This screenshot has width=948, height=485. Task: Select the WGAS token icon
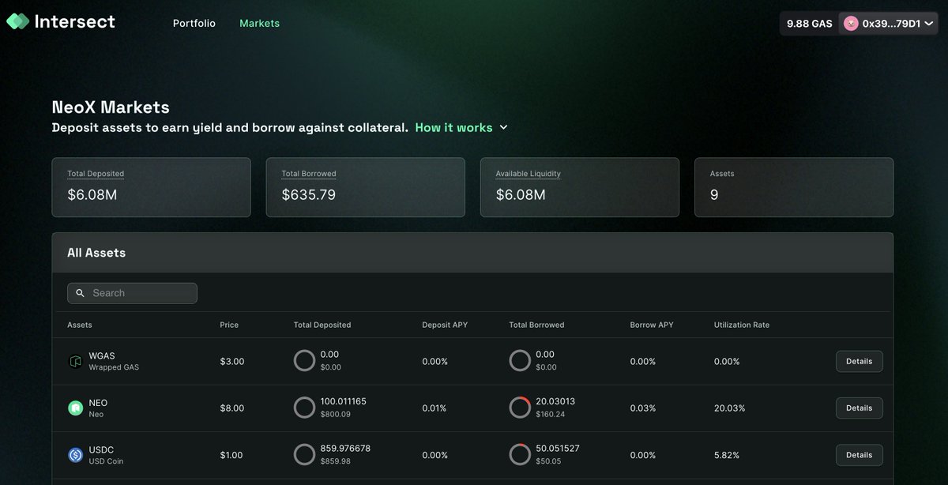(x=75, y=360)
